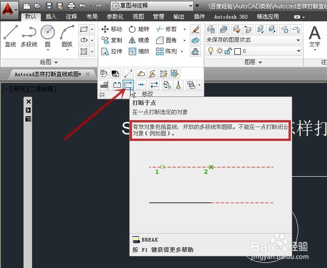Switch to the 默认 ribbon tab
This screenshot has width=327, height=268.
coord(31,17)
